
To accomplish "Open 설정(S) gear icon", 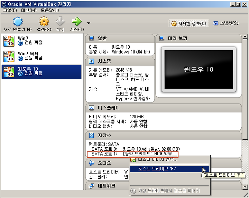I will [44, 21].
